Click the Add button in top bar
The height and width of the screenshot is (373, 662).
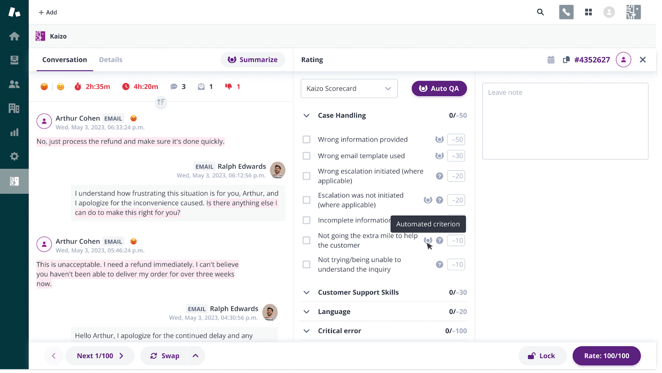pos(48,12)
